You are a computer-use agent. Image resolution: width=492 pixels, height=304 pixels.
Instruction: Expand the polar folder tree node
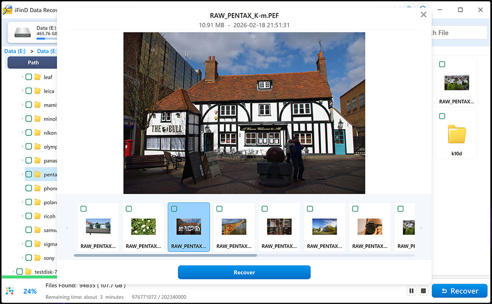point(22,202)
